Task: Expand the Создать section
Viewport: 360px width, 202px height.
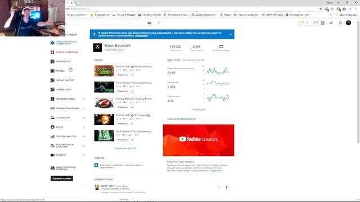Action: point(84,155)
